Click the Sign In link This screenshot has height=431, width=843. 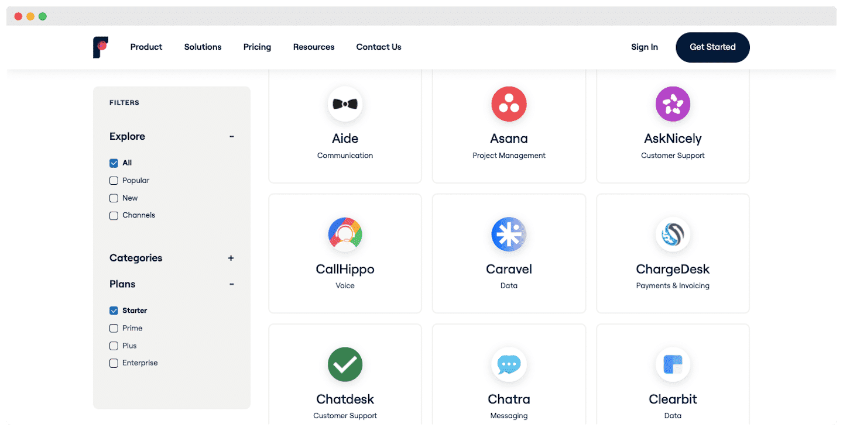645,47
